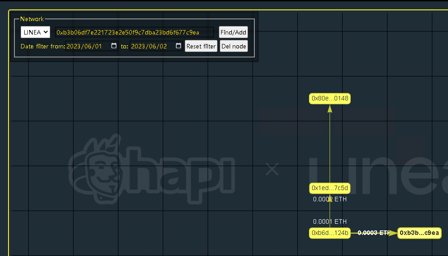Click the Del node button
Viewport: 448px width, 256px height.
[x=234, y=46]
